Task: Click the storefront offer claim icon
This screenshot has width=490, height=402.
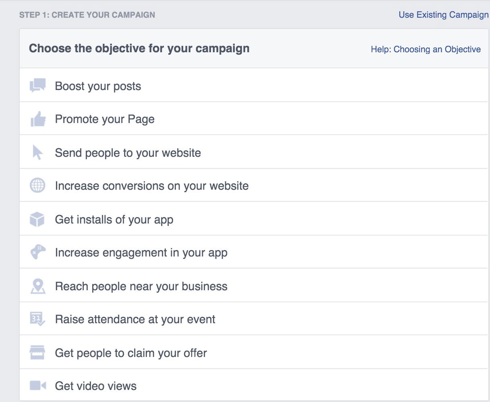Action: [x=37, y=353]
